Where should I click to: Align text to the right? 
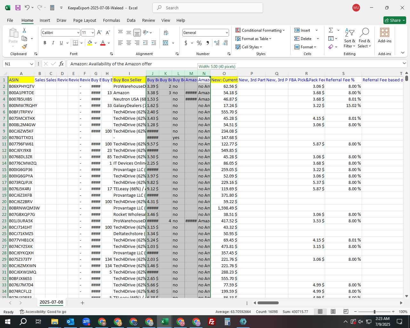(x=137, y=43)
